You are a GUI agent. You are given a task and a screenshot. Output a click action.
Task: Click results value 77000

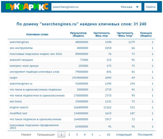(x=84, y=60)
